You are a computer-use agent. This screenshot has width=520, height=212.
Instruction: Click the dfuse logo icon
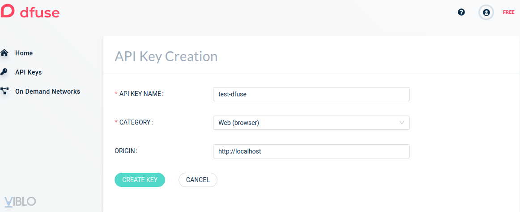coord(7,12)
